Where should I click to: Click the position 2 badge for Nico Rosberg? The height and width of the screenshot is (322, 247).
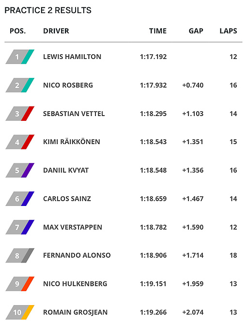20,85
